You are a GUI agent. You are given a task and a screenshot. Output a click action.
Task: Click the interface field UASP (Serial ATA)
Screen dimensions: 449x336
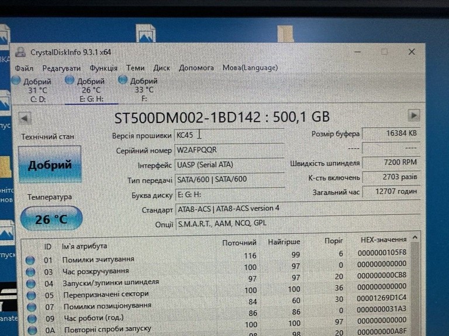click(229, 165)
